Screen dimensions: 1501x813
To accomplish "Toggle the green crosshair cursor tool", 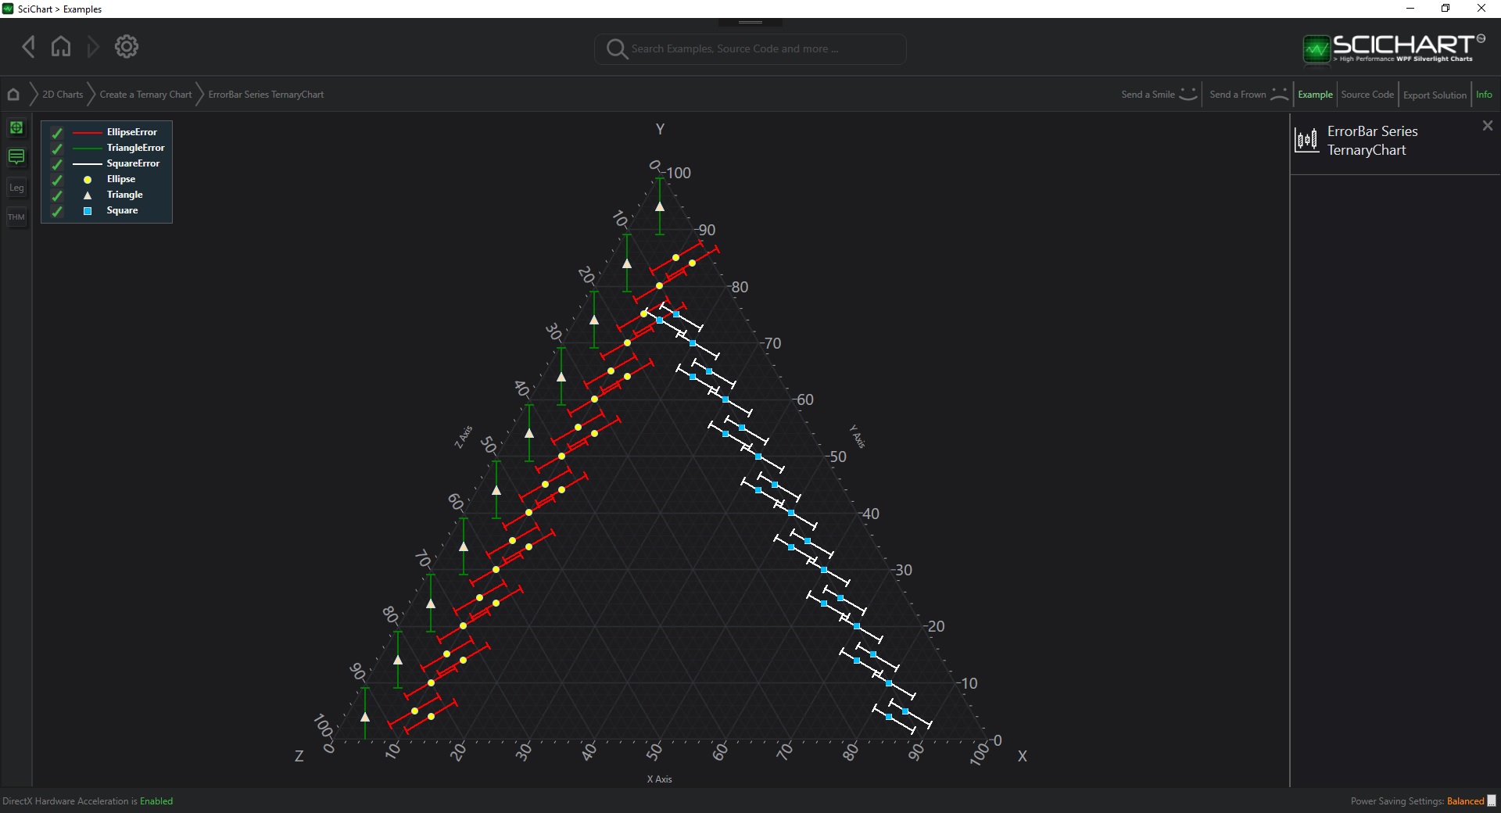I will tap(16, 127).
